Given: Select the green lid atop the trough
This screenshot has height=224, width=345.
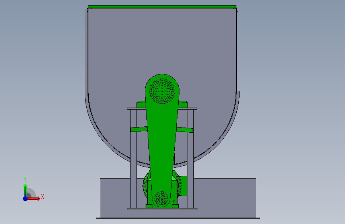Looking at the screenshot, I should coord(162,7).
